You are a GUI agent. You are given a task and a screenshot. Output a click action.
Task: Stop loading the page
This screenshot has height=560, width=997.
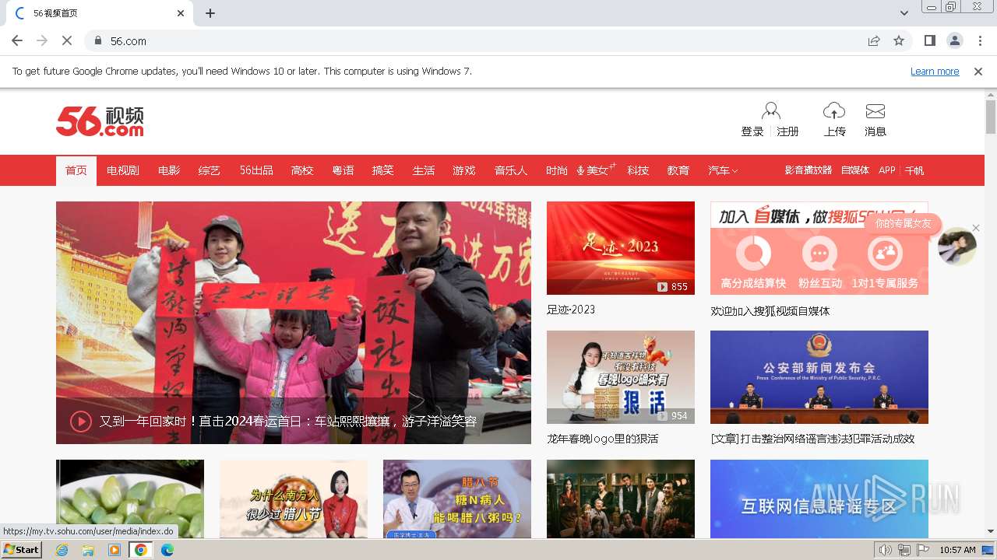pos(66,40)
